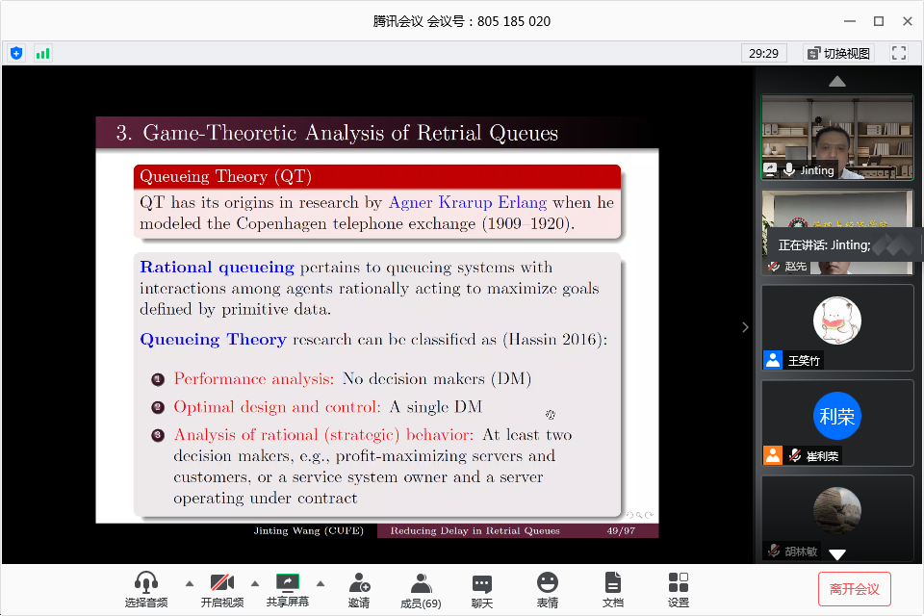Click slide page number 49/97
924x616 pixels.
pyautogui.click(x=621, y=530)
